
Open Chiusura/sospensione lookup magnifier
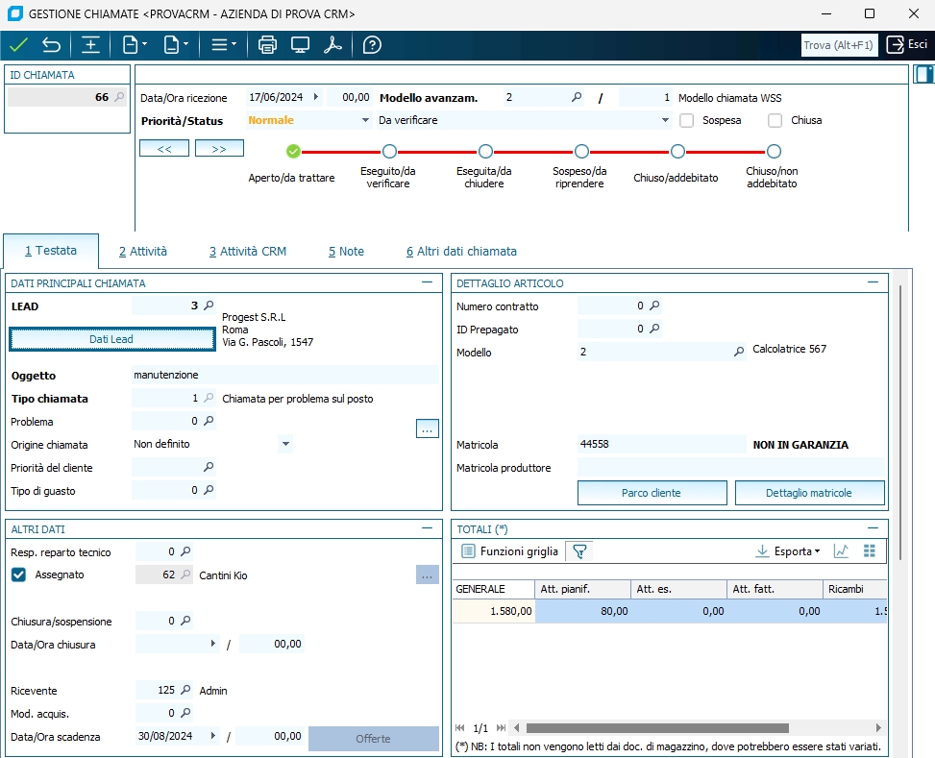185,621
